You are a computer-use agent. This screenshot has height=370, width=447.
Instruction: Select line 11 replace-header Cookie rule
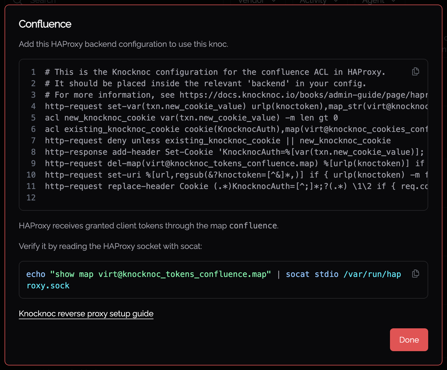pyautogui.click(x=236, y=186)
